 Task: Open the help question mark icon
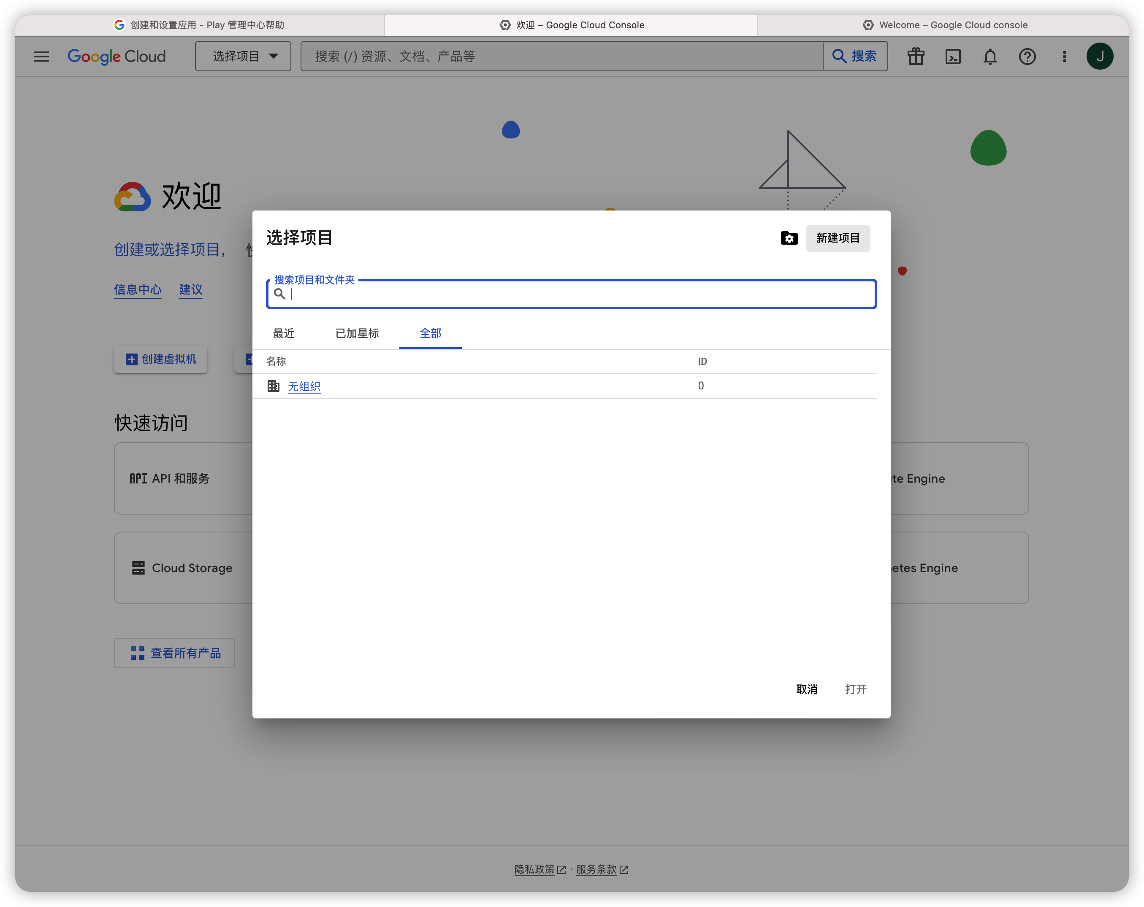(x=1027, y=56)
